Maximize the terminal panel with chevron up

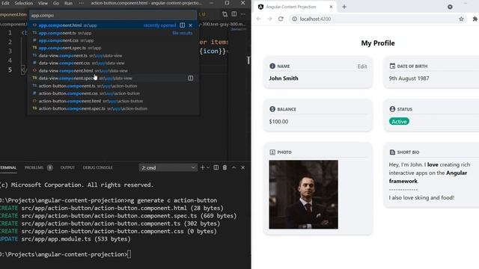tap(234, 167)
